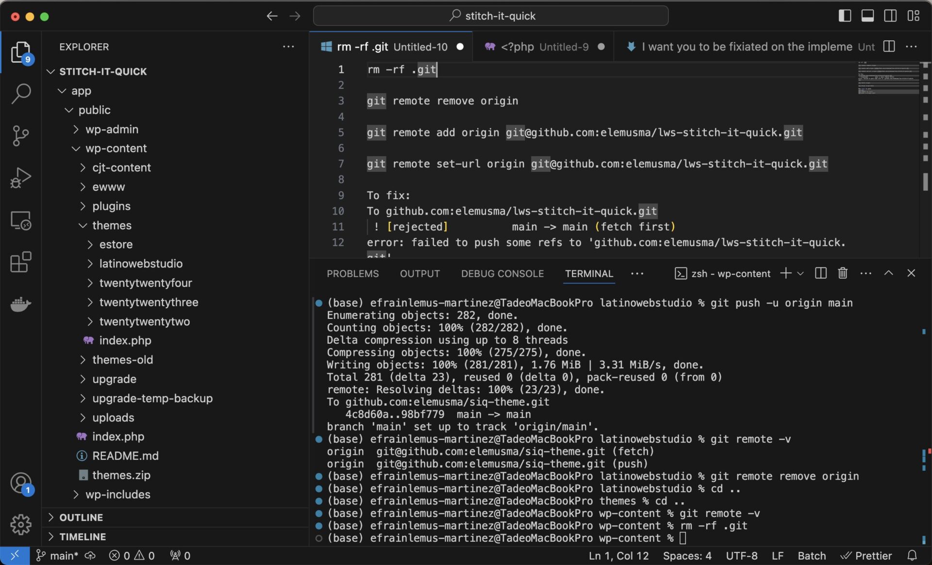
Task: Split the terminal
Action: pos(821,273)
